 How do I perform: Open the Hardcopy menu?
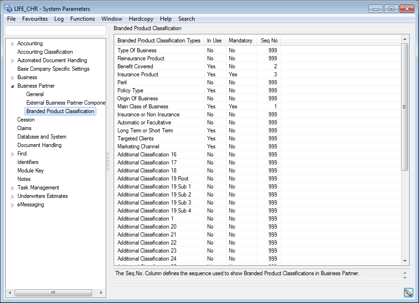click(141, 19)
